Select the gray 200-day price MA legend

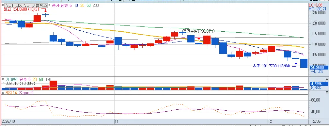(96, 5)
